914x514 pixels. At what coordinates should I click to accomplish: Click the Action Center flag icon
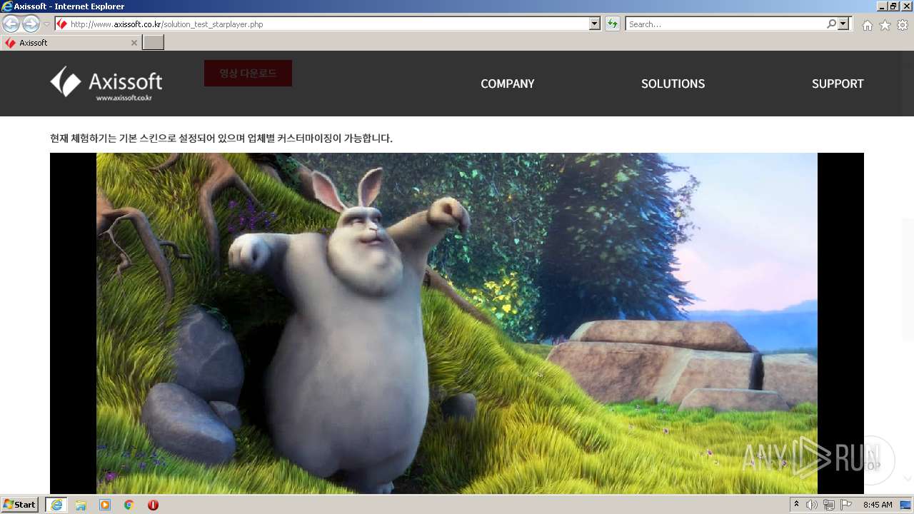tap(846, 505)
